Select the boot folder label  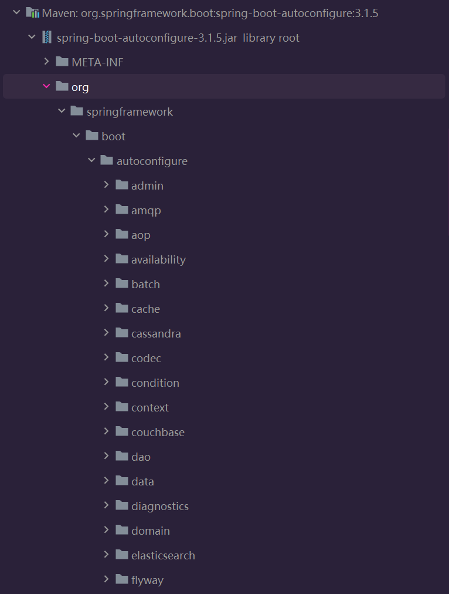(x=113, y=136)
